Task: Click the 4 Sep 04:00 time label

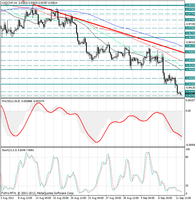Action: coord(148,198)
